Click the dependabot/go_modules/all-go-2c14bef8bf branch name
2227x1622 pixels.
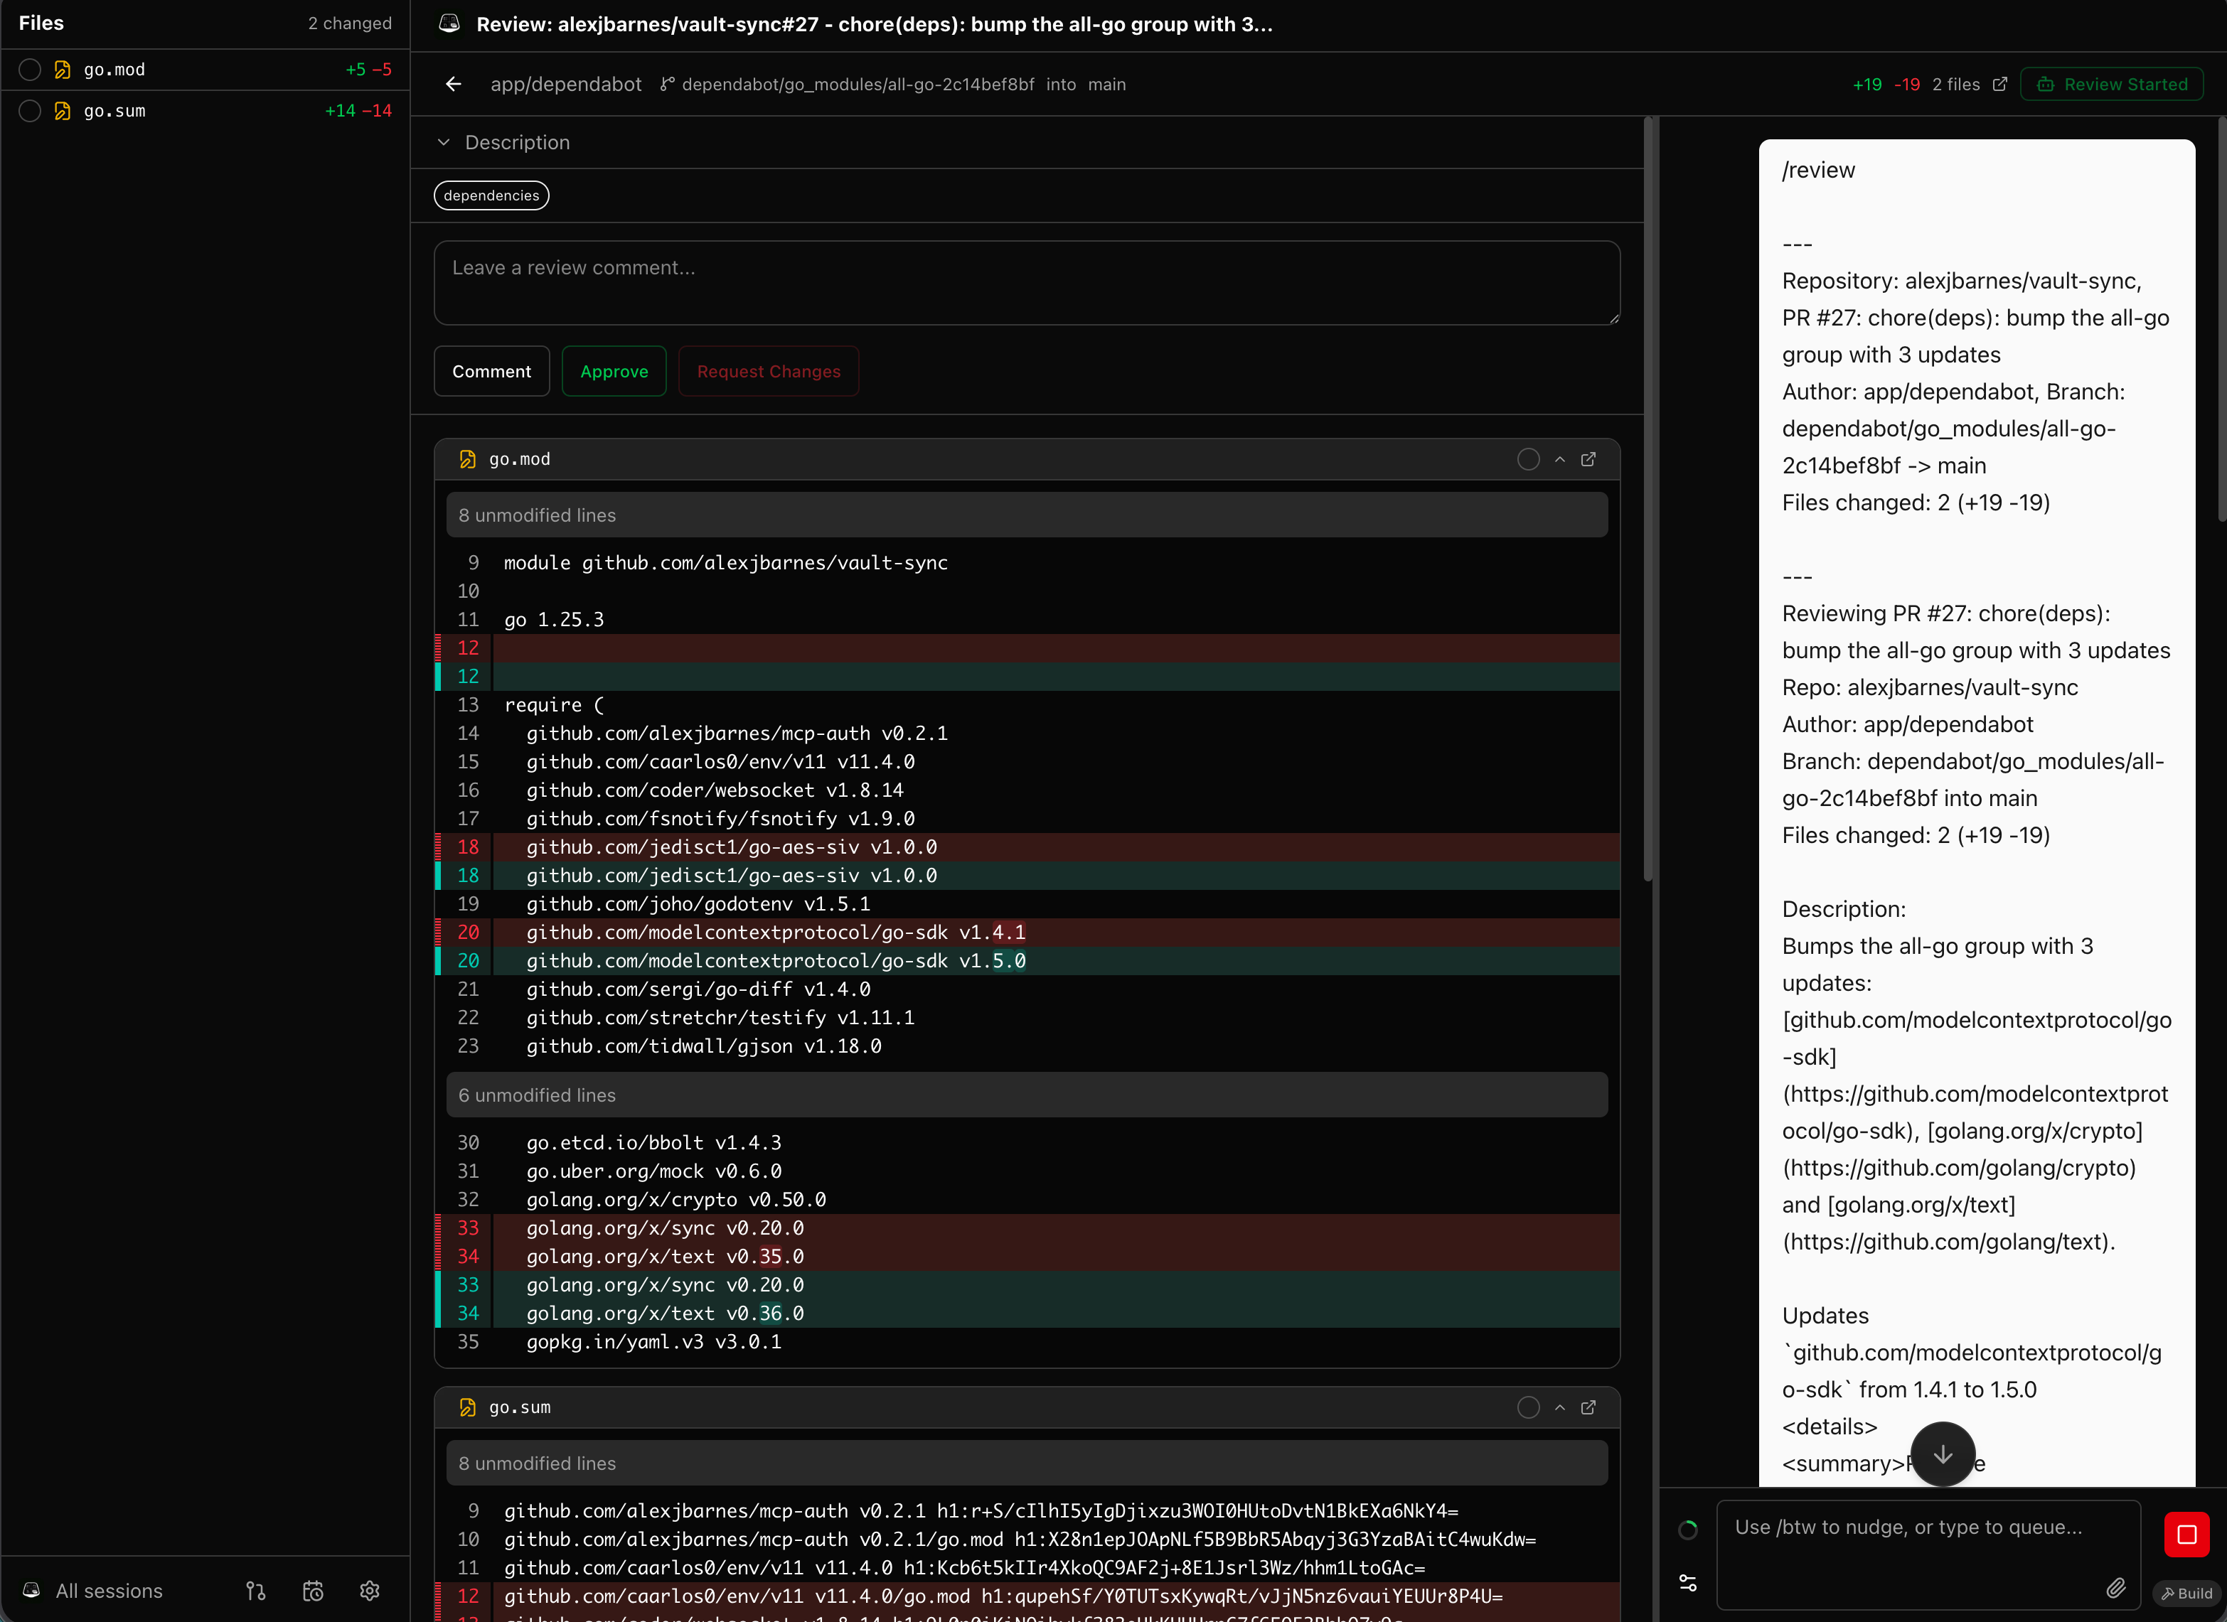(858, 85)
